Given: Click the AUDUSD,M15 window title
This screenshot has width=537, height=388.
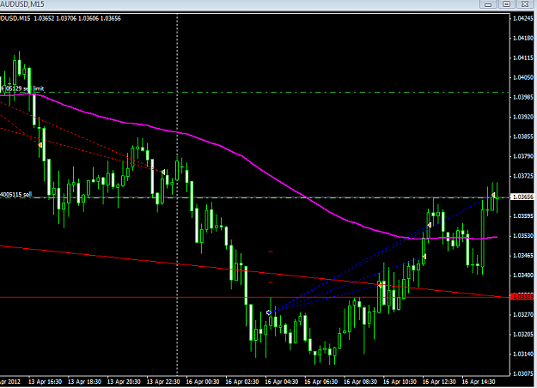Looking at the screenshot, I should [x=22, y=4].
